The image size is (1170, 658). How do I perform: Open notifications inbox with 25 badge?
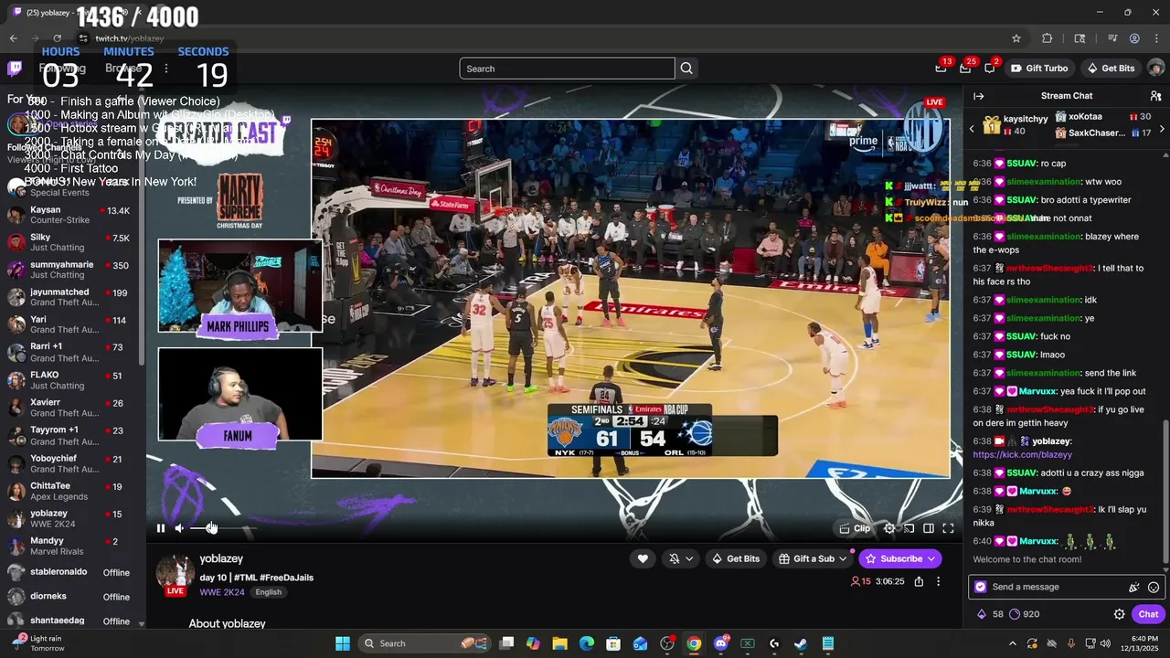click(965, 69)
